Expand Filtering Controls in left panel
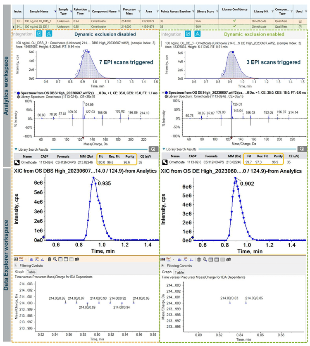Viewport: 310px width, 346px height. click(x=16, y=265)
